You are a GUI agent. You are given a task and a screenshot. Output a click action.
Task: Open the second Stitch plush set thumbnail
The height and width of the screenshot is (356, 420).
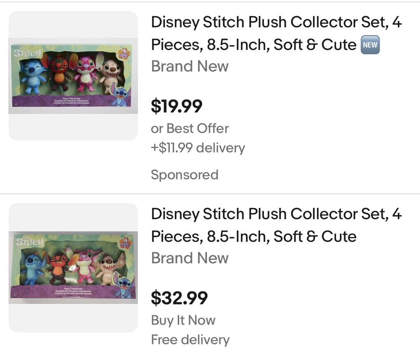(x=73, y=267)
